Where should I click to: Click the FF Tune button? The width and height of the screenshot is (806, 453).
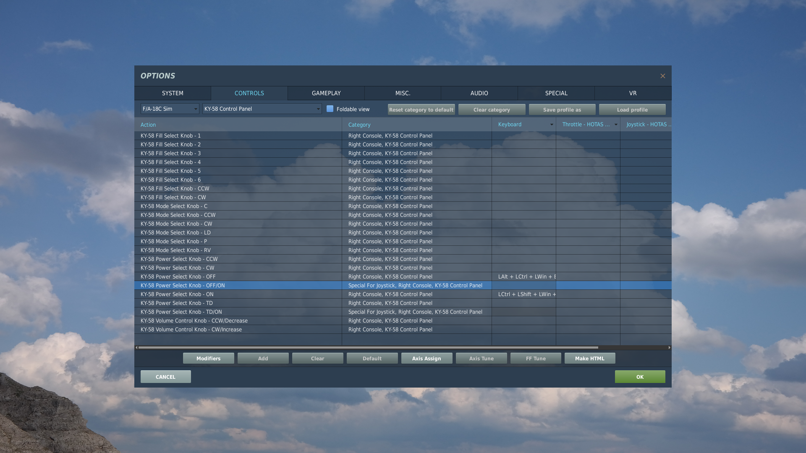[x=536, y=358]
